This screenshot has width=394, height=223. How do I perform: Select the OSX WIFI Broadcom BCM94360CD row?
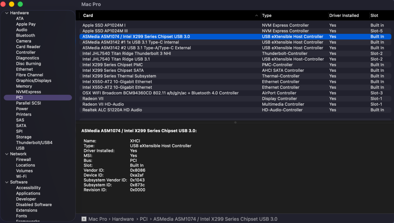[x=235, y=93]
